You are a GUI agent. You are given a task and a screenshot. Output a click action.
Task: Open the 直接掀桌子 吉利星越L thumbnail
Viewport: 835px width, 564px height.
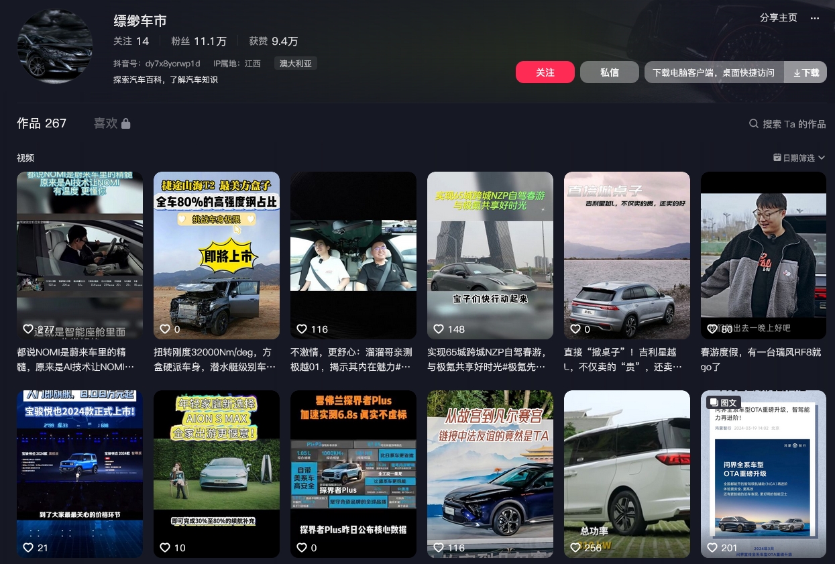click(x=627, y=256)
